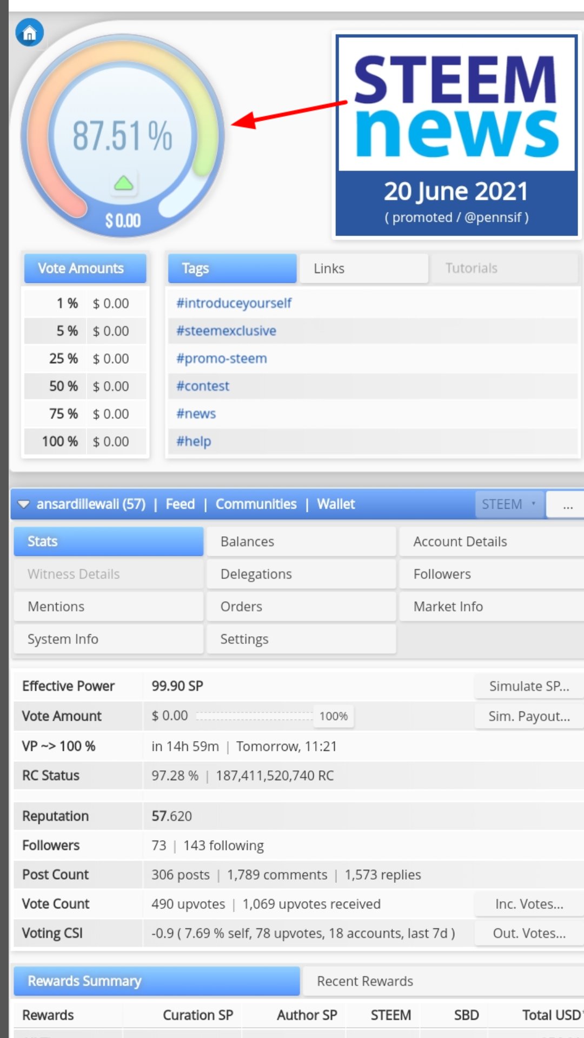The width and height of the screenshot is (584, 1038).
Task: Open the Settings tab
Action: tap(301, 638)
